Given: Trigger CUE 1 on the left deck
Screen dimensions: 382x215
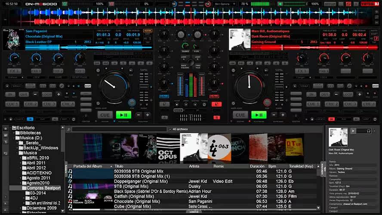Looking at the screenshot, I should pyautogui.click(x=12, y=104).
